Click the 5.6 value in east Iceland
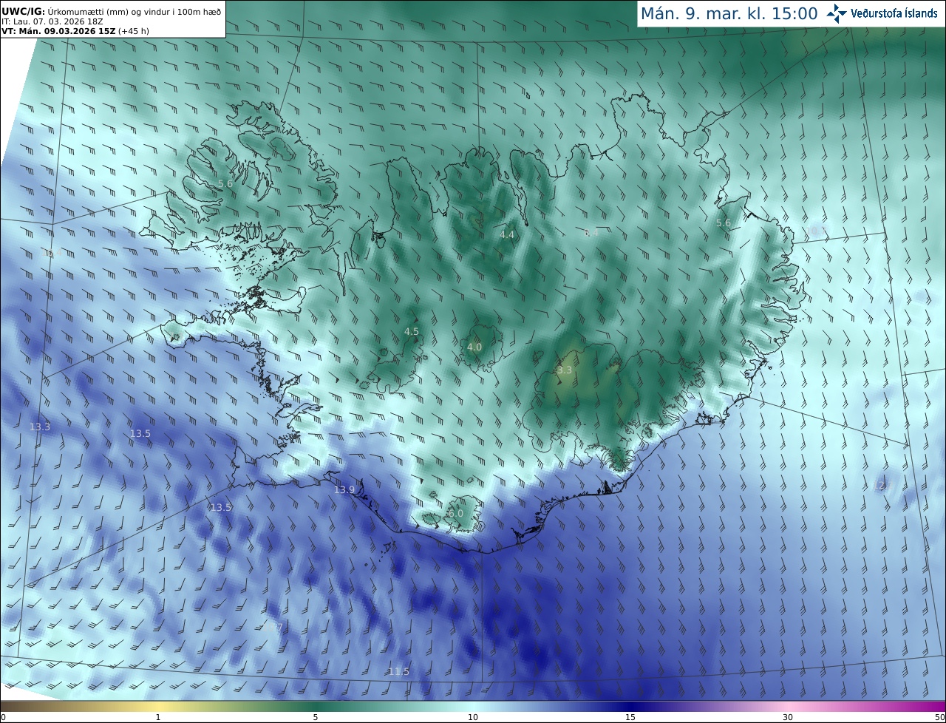 click(x=724, y=223)
